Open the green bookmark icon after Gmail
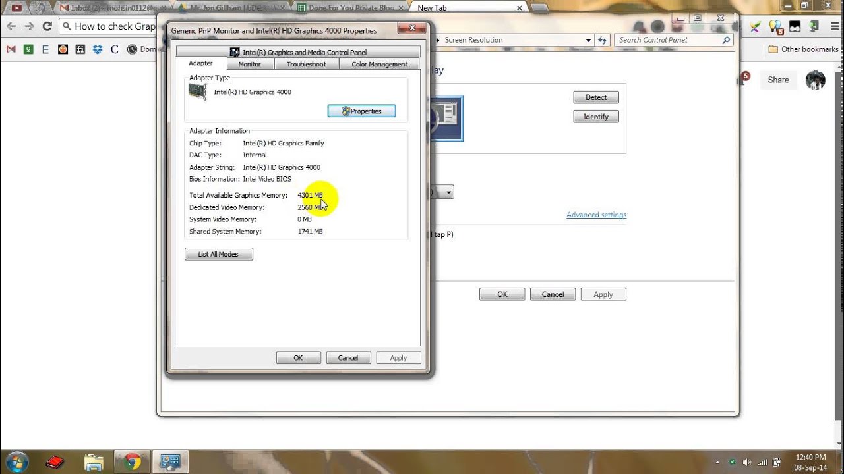The height and width of the screenshot is (474, 844). [28, 49]
